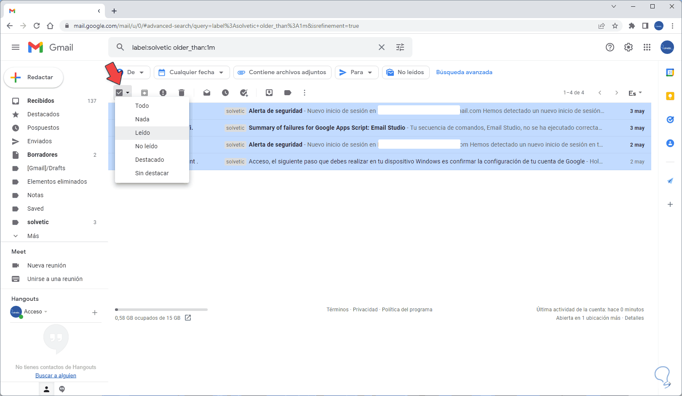Report selected messages as spam
The width and height of the screenshot is (682, 396).
point(163,93)
